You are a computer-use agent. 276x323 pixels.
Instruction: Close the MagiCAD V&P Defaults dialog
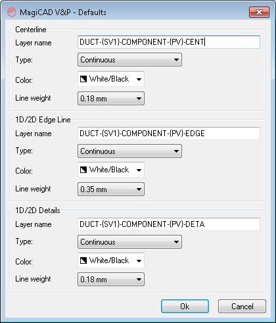[259, 12]
